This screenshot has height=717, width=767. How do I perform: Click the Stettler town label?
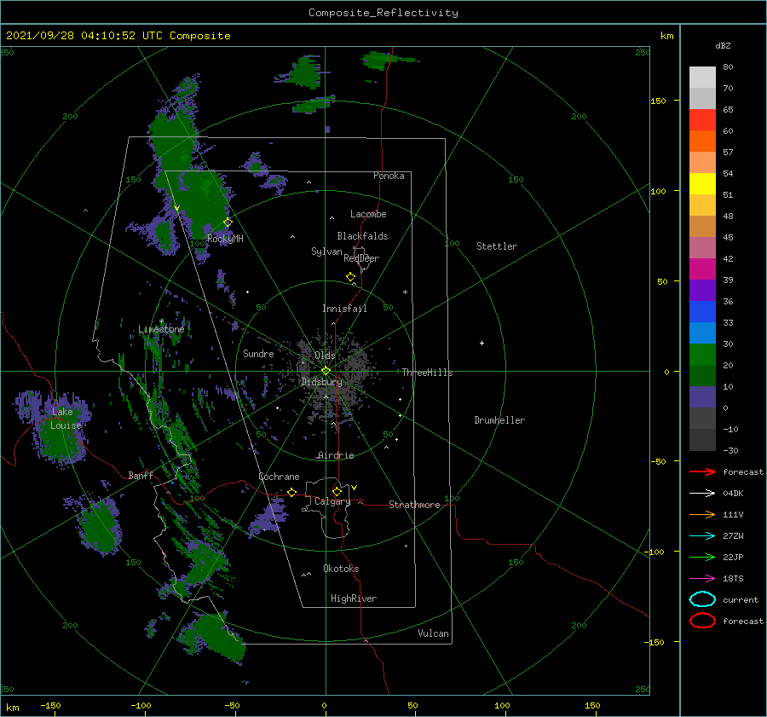[497, 246]
